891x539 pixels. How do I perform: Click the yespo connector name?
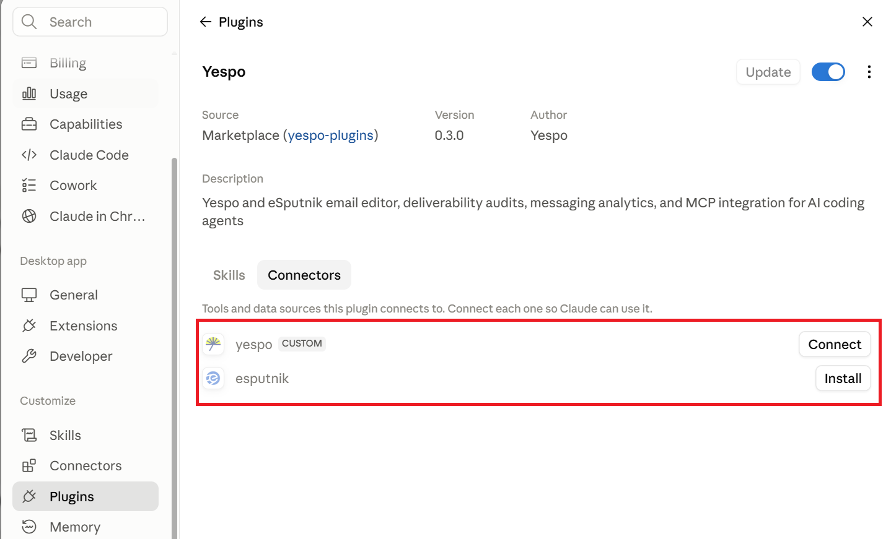(254, 345)
